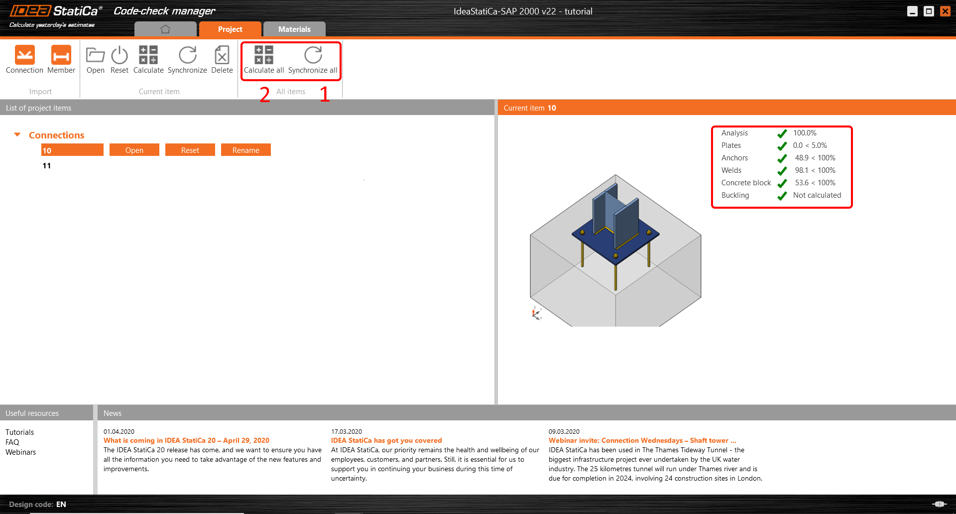Click the window title 'IdeaStatiCa-SAP 2000 v22 - tutorial'

tap(523, 11)
